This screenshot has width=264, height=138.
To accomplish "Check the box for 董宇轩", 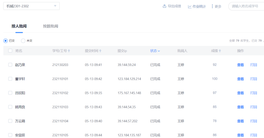I will click(x=10, y=79).
